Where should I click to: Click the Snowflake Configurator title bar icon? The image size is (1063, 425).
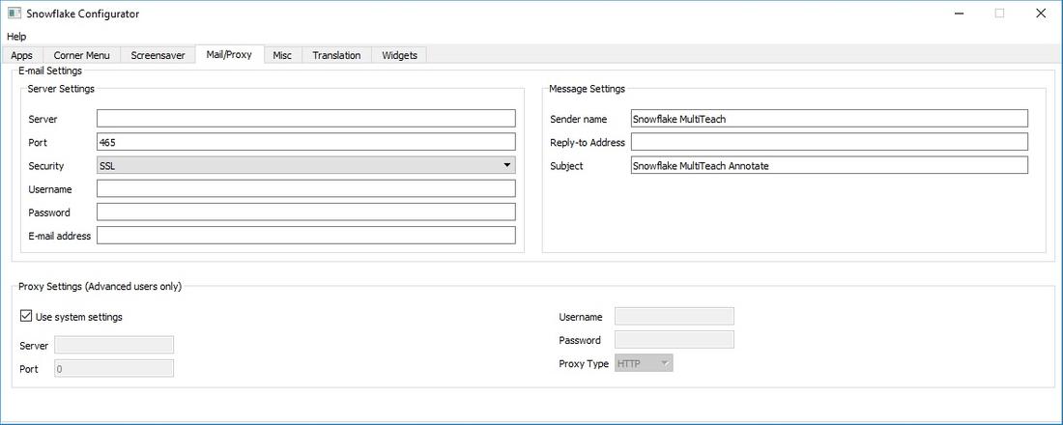pyautogui.click(x=14, y=14)
